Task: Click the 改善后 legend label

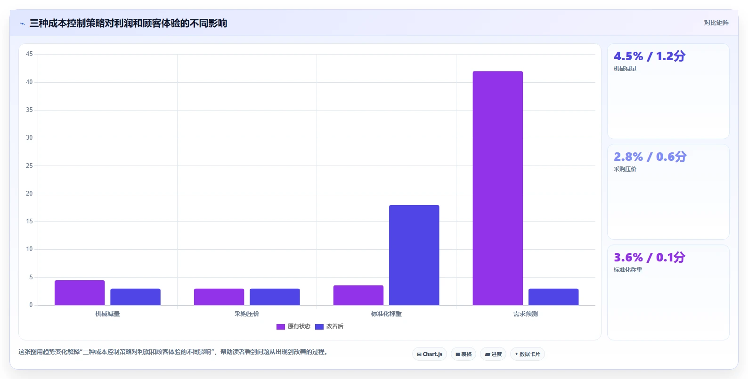Action: (335, 326)
